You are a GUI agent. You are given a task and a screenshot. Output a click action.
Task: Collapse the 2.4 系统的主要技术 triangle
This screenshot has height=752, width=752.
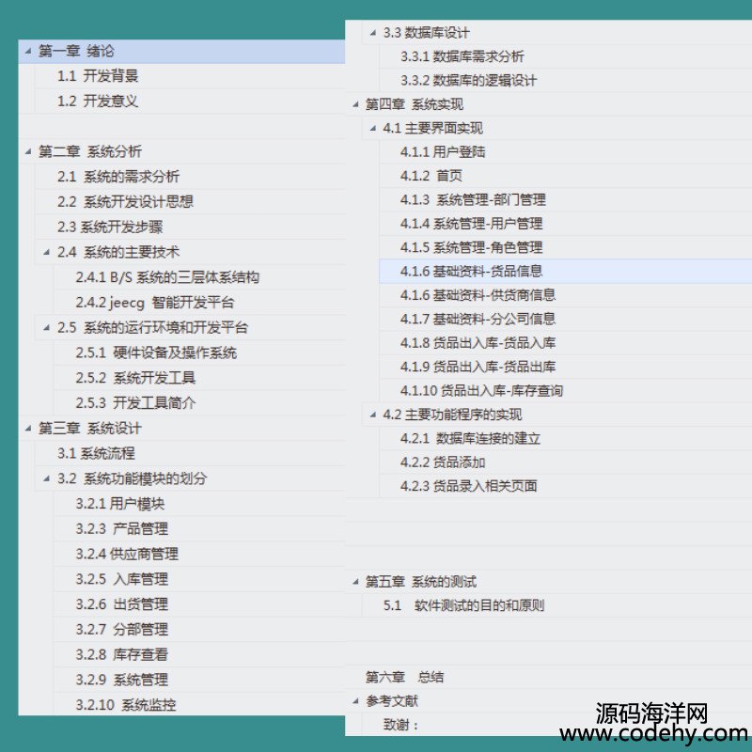(x=46, y=252)
